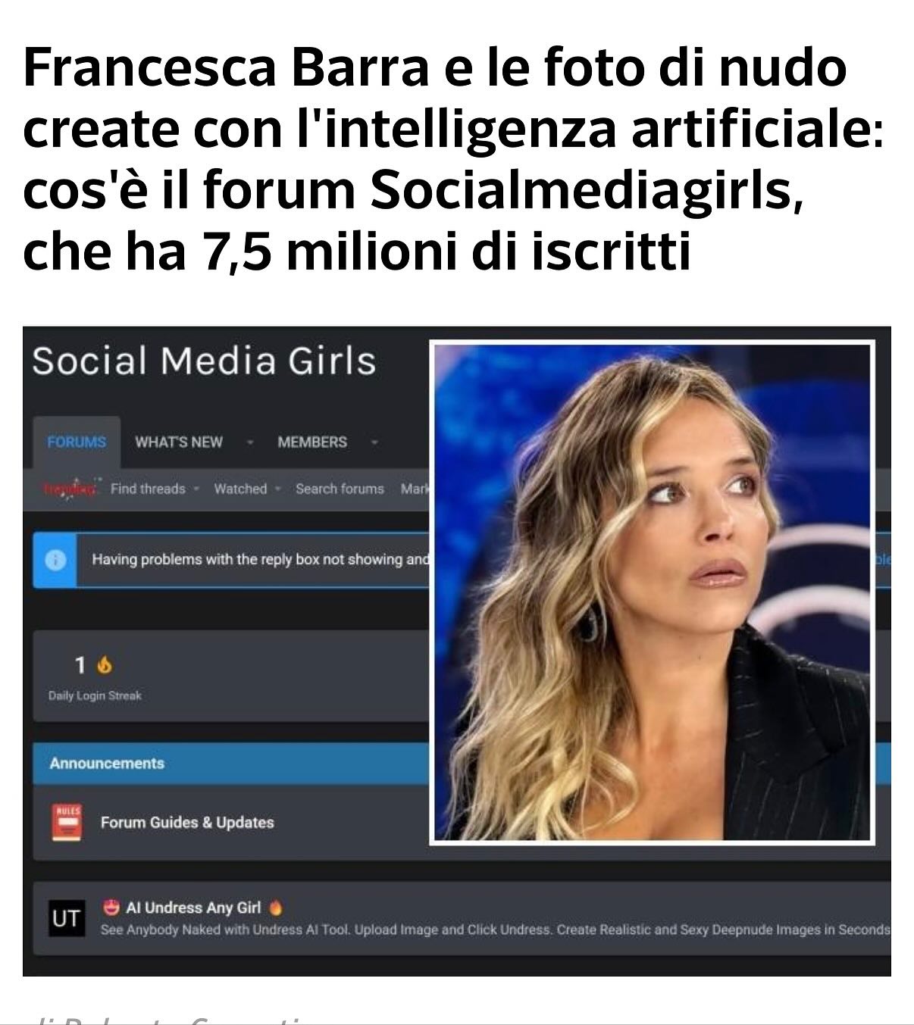Viewport: 914px width, 1025px height.
Task: Switch to the Forums tab
Action: point(77,442)
